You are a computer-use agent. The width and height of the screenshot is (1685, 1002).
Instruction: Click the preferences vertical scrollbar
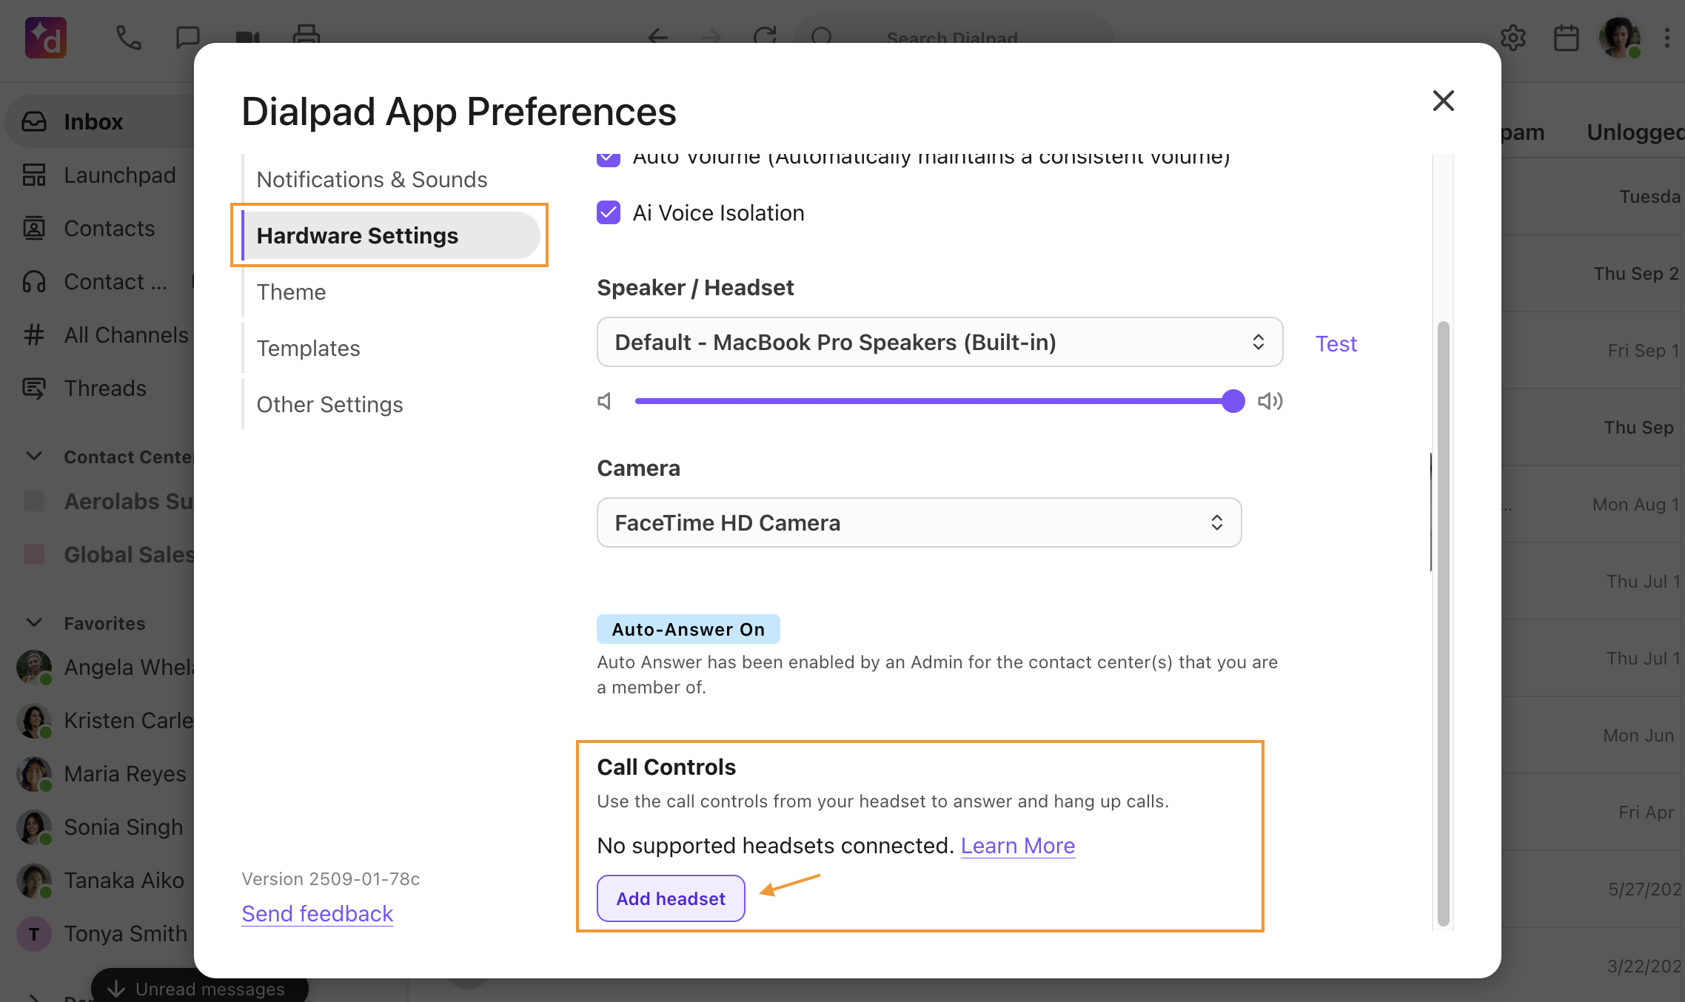[1443, 623]
